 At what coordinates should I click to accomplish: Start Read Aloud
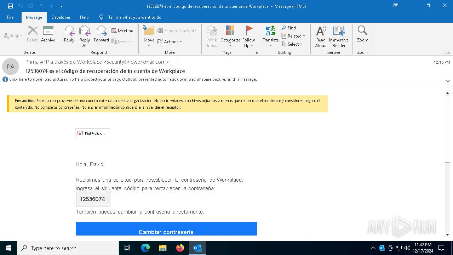tap(321, 36)
